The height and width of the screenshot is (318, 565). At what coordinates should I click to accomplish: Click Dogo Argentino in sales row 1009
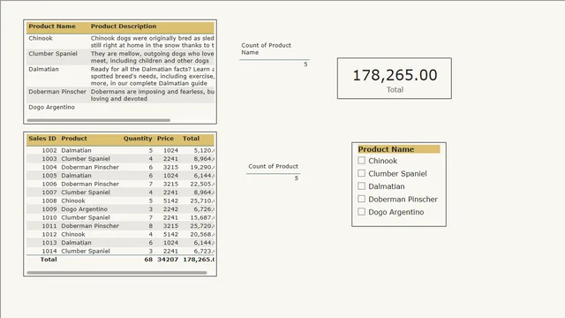tap(85, 209)
